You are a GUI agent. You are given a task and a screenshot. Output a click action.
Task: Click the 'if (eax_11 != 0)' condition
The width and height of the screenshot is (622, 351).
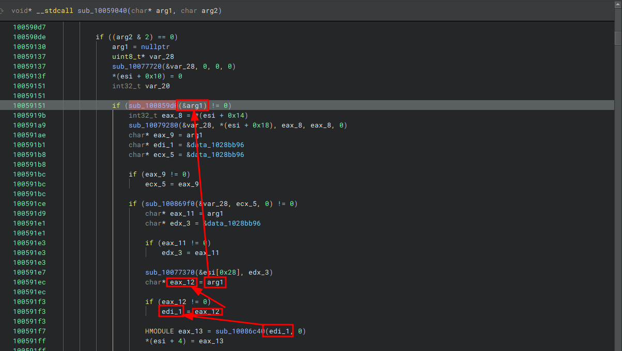click(178, 243)
